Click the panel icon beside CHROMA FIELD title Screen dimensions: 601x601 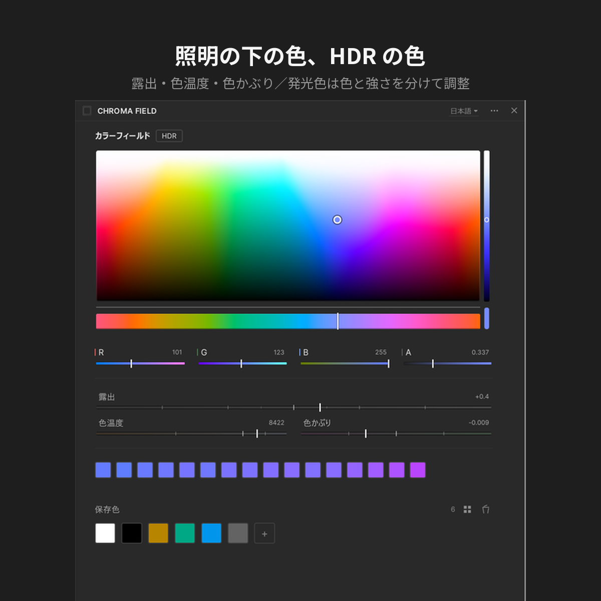[x=87, y=111]
